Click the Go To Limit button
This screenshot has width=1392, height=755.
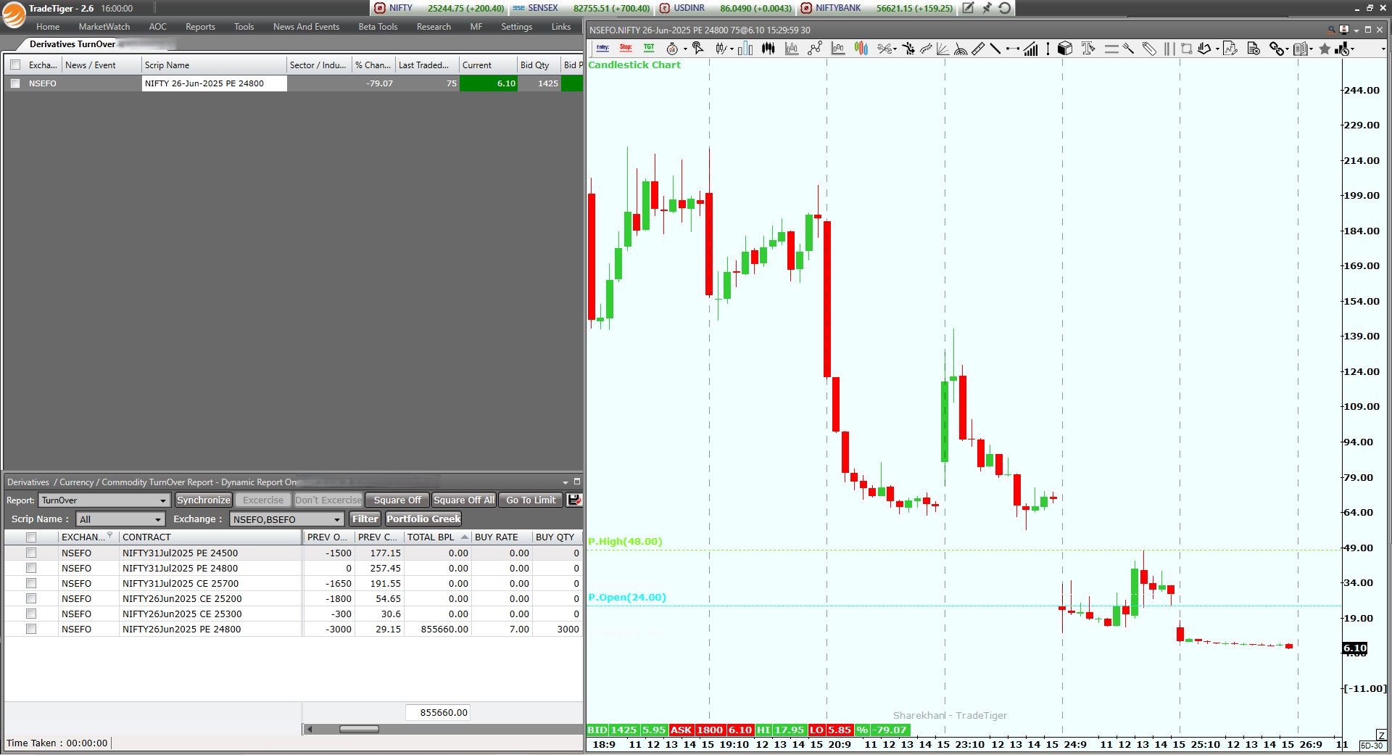tap(531, 500)
